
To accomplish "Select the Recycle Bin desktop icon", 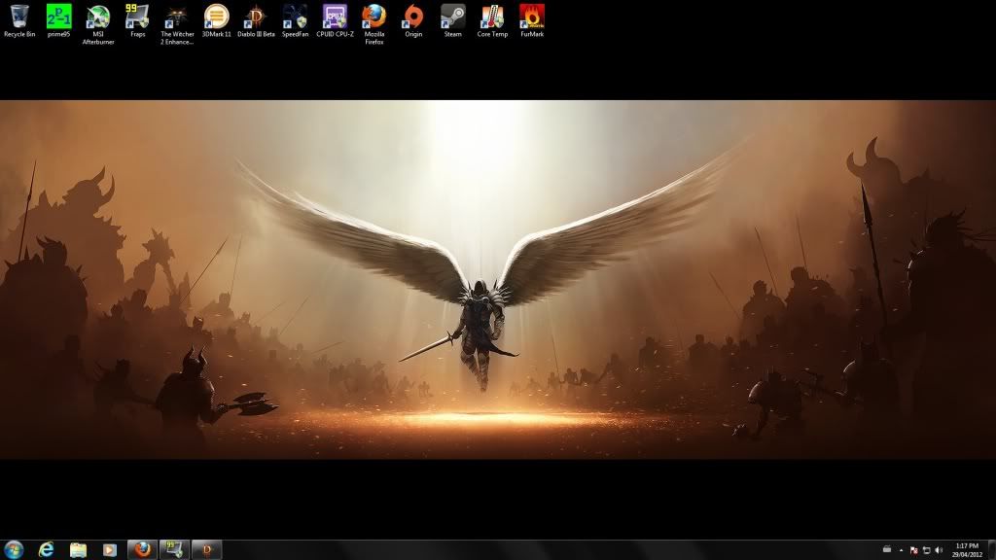I will (19, 21).
